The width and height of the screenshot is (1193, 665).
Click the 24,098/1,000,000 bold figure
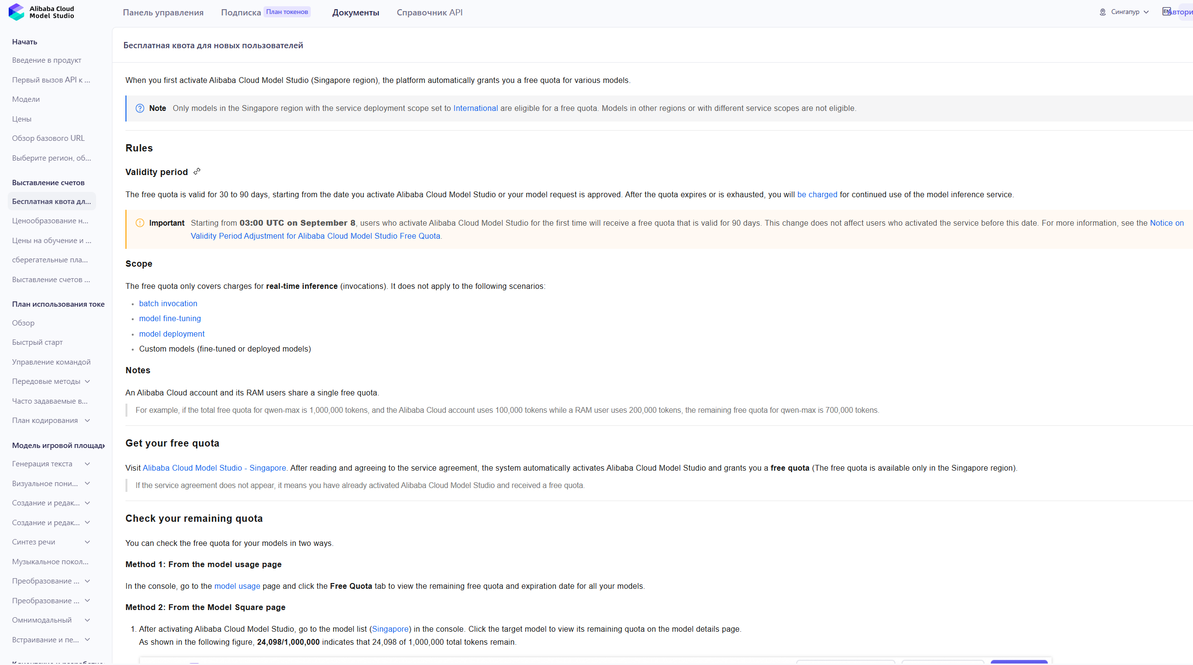pyautogui.click(x=288, y=642)
